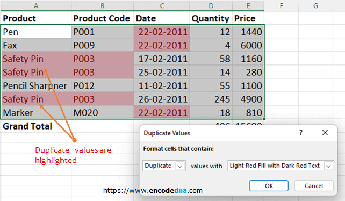The width and height of the screenshot is (345, 201).
Task: Click quantity cell 18
Action: coord(211,112)
